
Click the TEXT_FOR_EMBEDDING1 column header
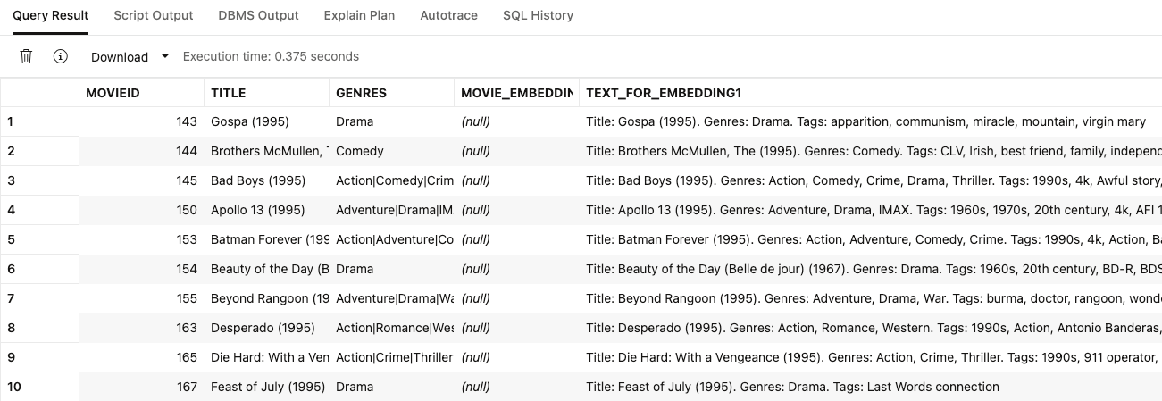tap(664, 93)
